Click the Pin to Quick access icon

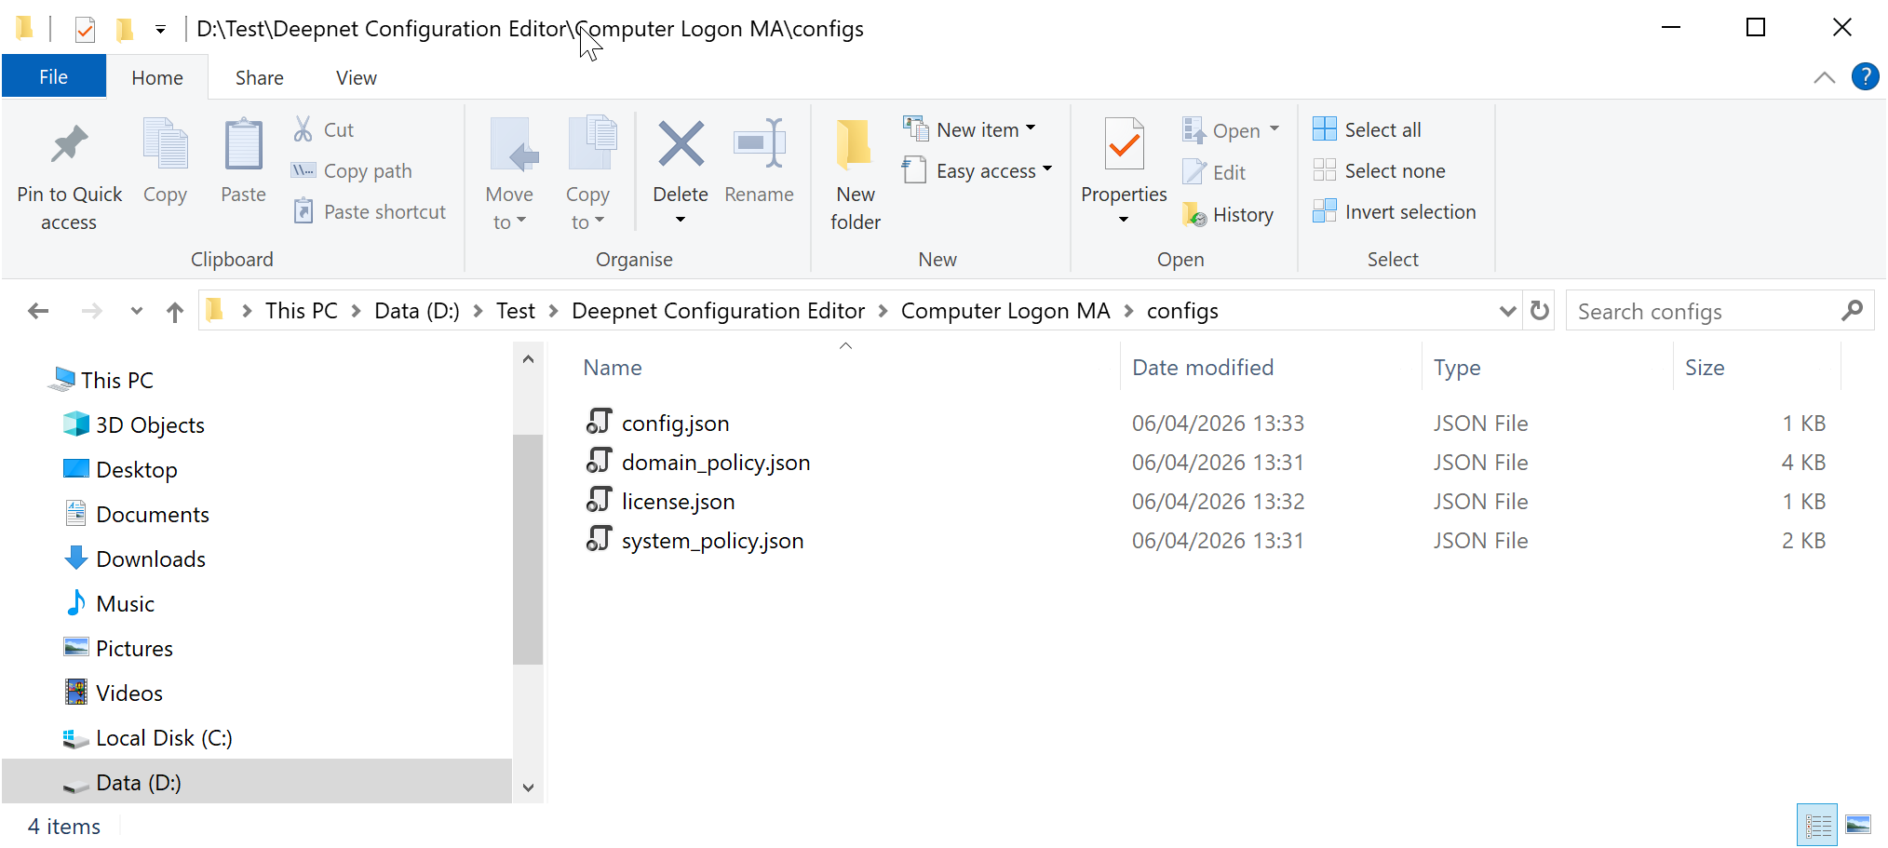69,146
